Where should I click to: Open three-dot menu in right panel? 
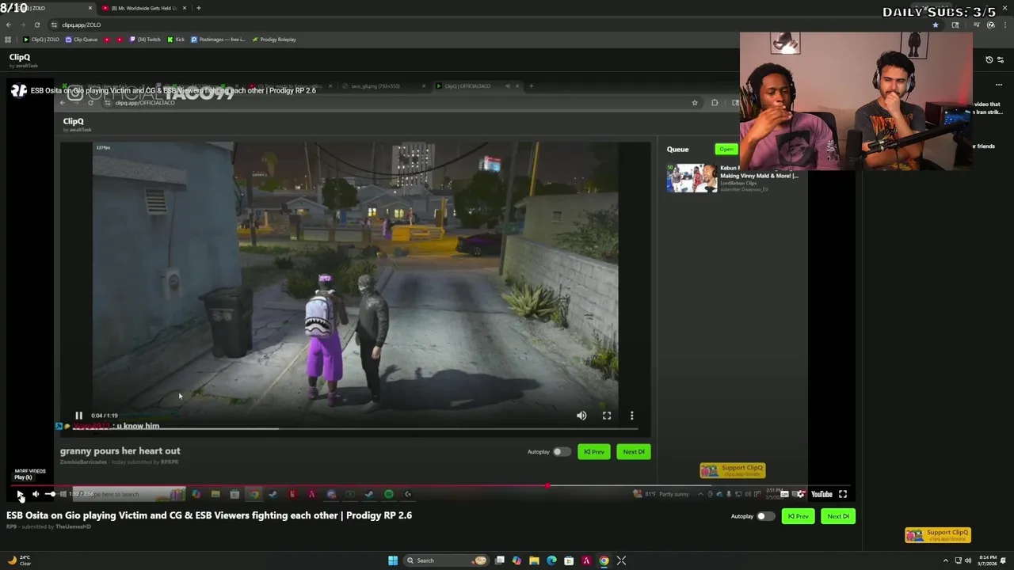(x=999, y=84)
